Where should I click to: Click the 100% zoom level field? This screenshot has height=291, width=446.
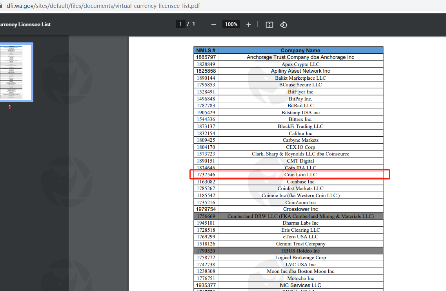pos(231,24)
